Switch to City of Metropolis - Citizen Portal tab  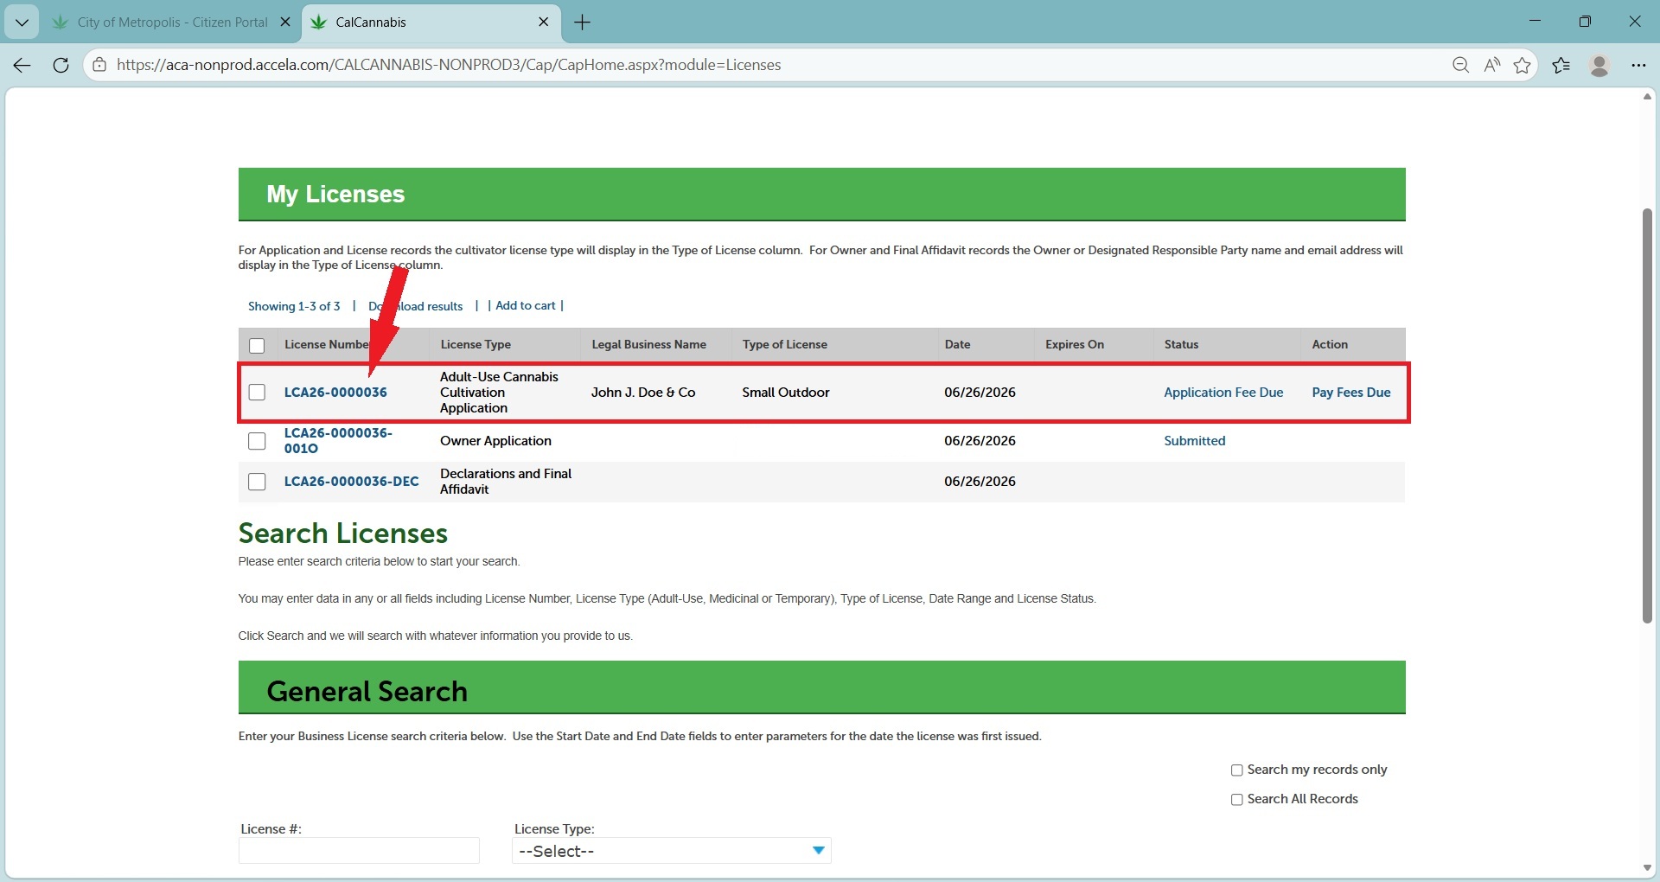point(172,22)
